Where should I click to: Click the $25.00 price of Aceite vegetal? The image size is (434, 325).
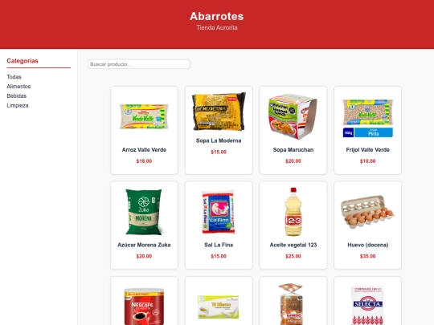pyautogui.click(x=293, y=256)
